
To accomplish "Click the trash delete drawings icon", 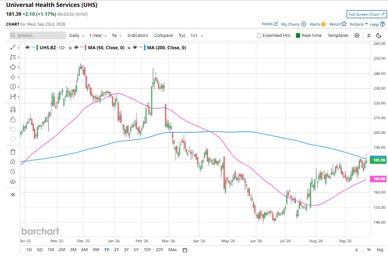I will (13, 152).
